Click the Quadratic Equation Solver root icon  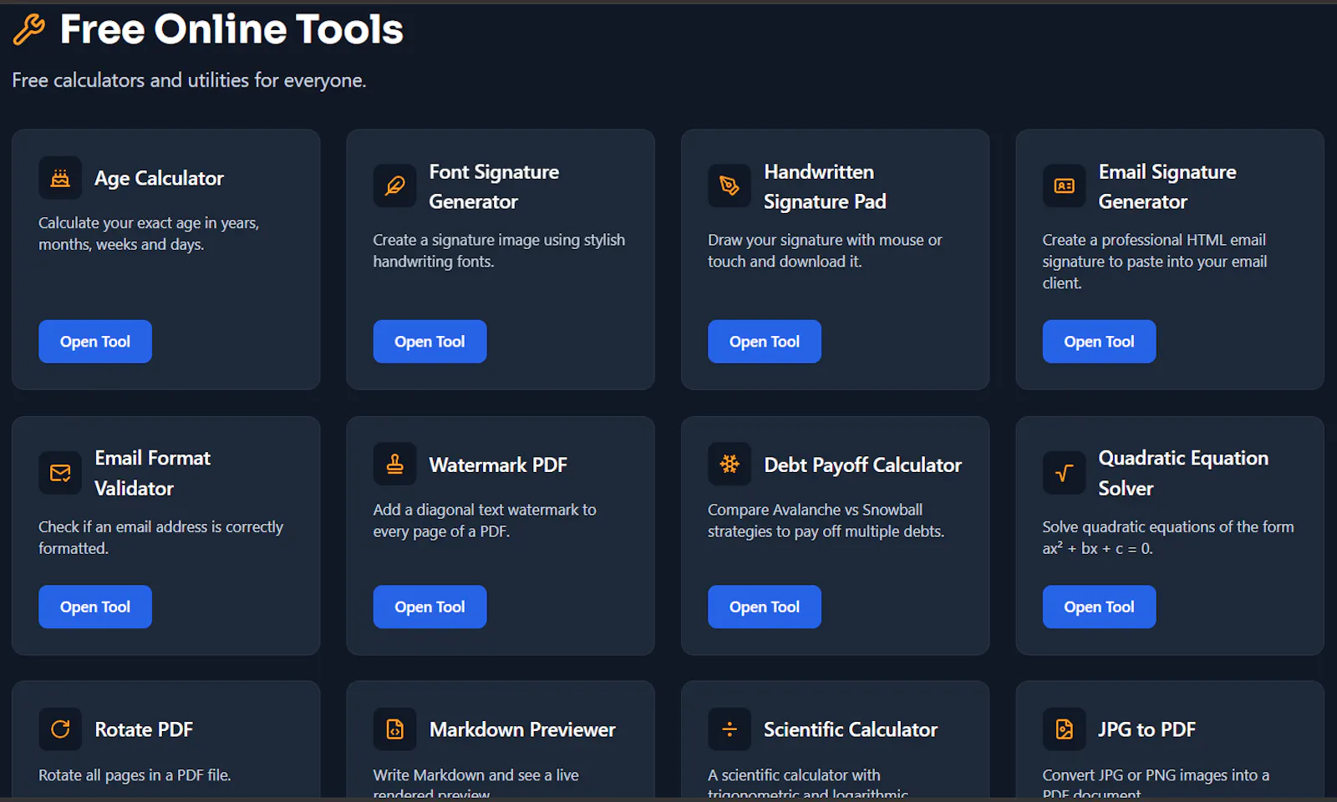point(1064,473)
